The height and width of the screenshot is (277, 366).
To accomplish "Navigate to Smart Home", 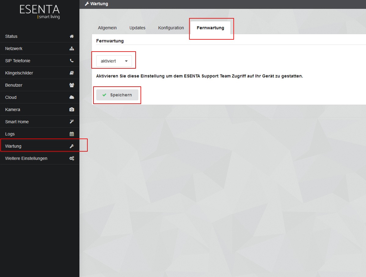I will click(x=40, y=122).
